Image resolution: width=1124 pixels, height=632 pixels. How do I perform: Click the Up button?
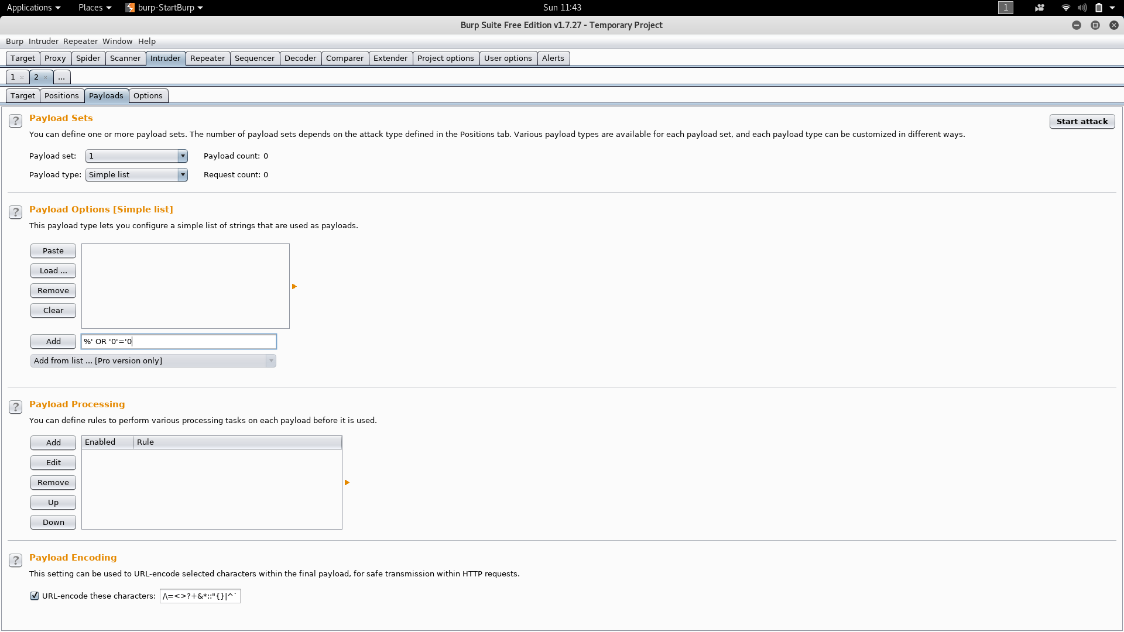[53, 502]
